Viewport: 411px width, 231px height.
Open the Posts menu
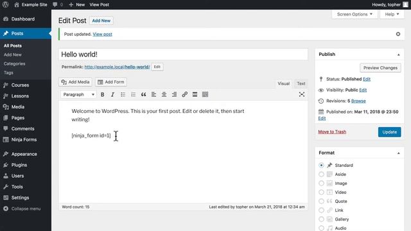pyautogui.click(x=26, y=33)
